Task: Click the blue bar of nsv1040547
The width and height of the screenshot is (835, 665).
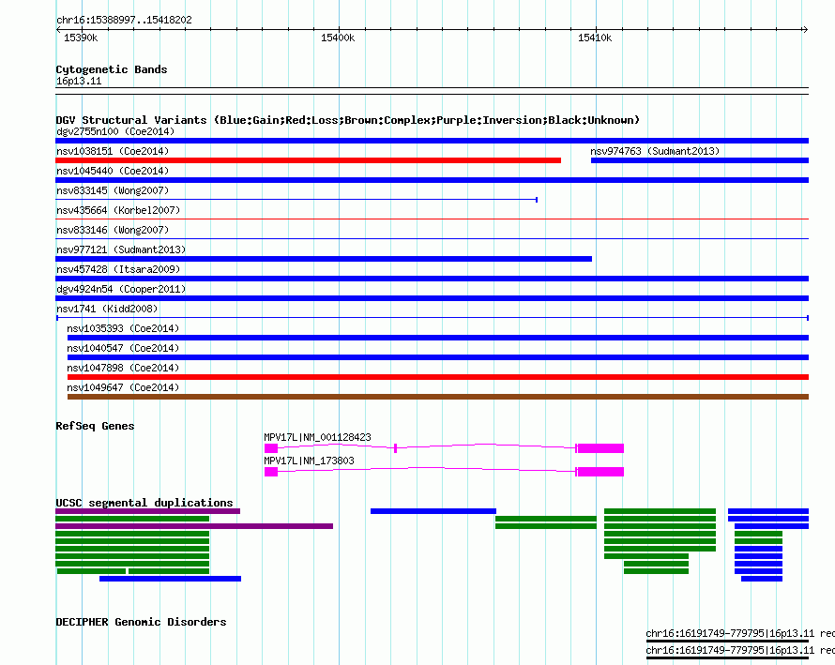Action: (438, 357)
